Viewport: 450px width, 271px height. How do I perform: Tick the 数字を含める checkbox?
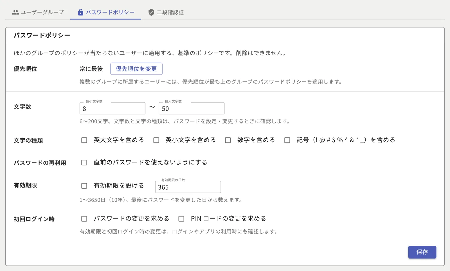pos(228,140)
